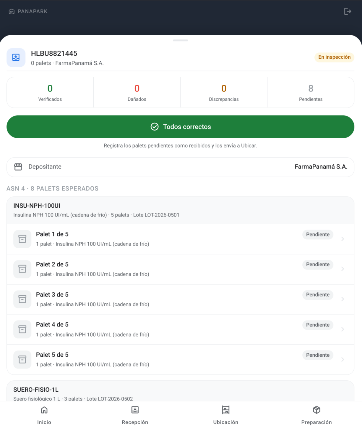This screenshot has height=426, width=362.
Task: Go to the Inicio tab label
Action: [44, 422]
